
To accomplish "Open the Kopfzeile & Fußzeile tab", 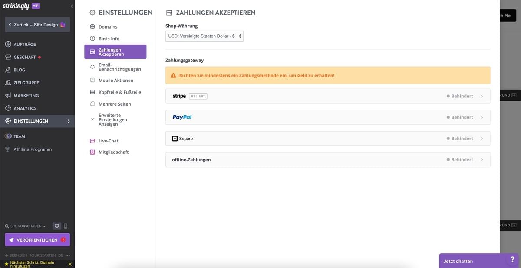I will tap(117, 92).
